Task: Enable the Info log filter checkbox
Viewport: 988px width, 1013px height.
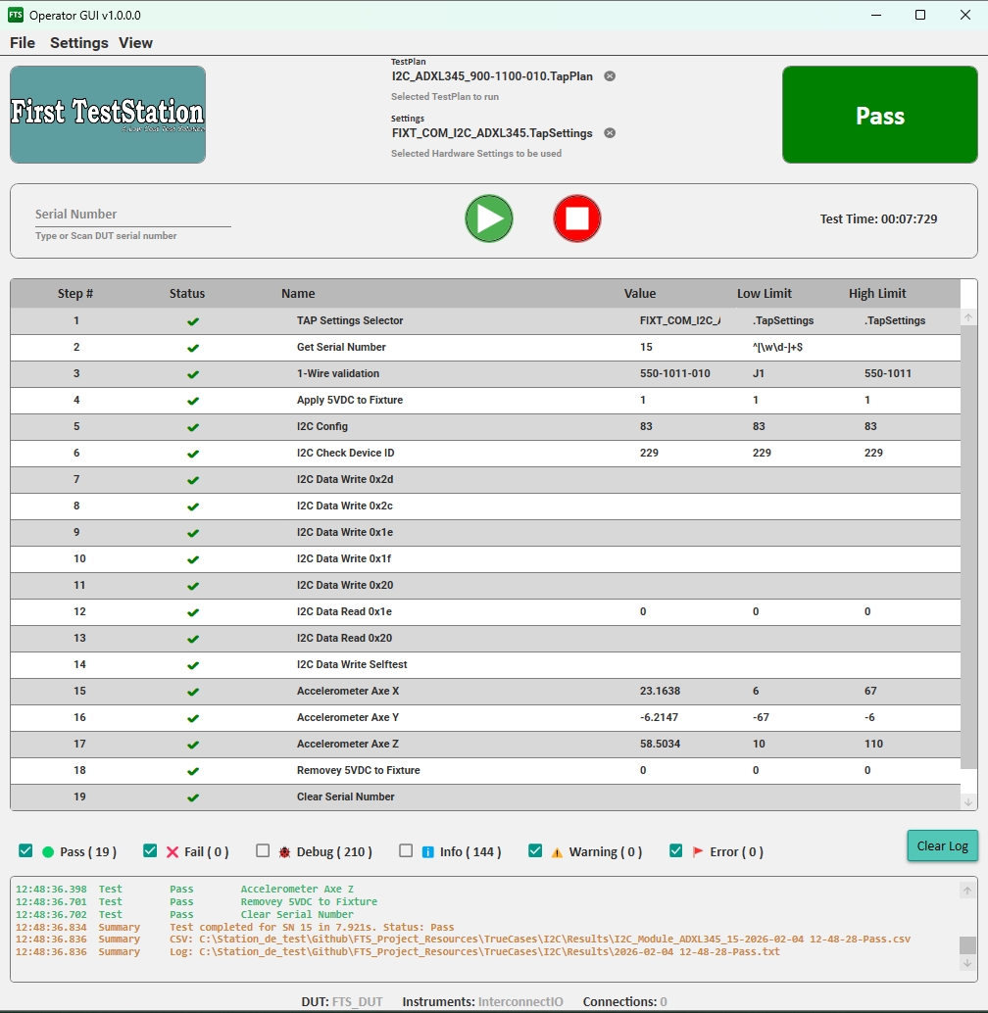Action: click(x=406, y=851)
